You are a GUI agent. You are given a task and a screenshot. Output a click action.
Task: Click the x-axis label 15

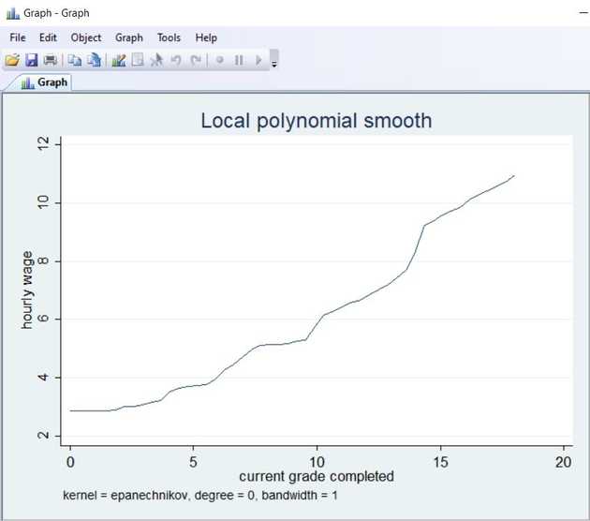(440, 462)
